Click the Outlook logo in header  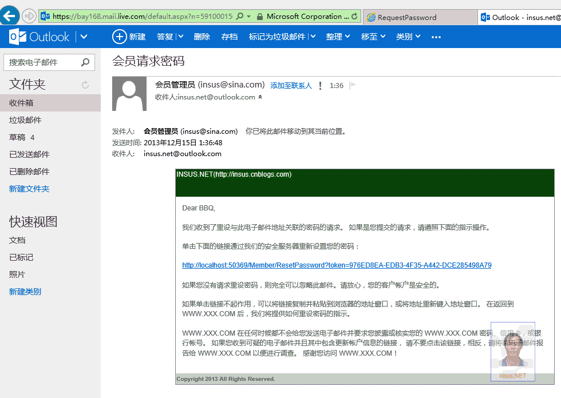point(39,37)
